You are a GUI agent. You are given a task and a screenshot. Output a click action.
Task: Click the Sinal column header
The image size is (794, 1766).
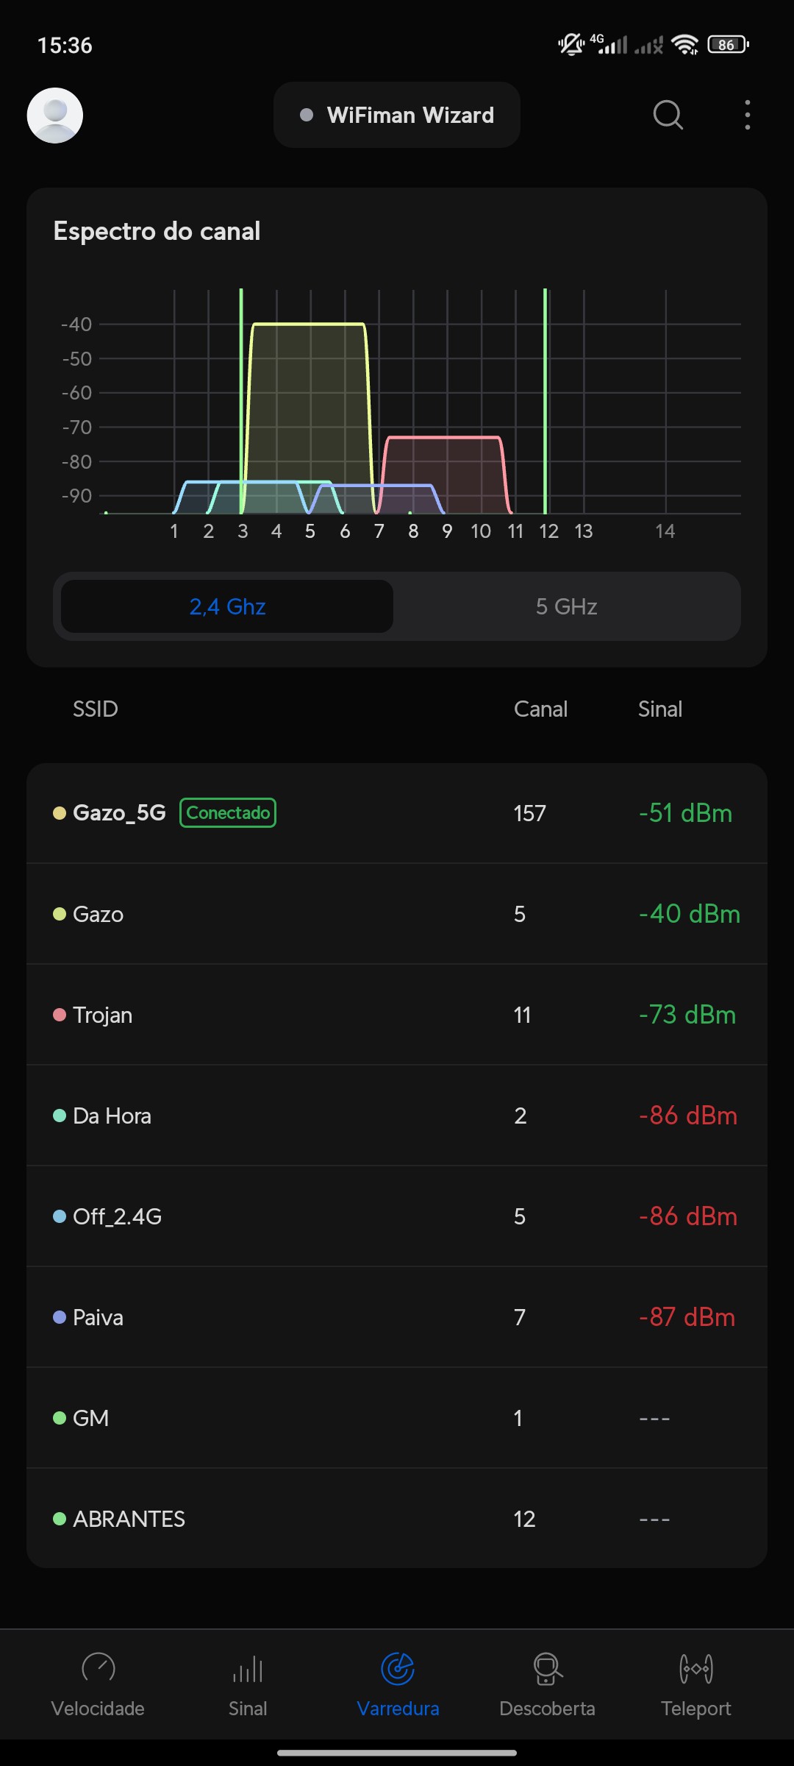[x=659, y=709]
